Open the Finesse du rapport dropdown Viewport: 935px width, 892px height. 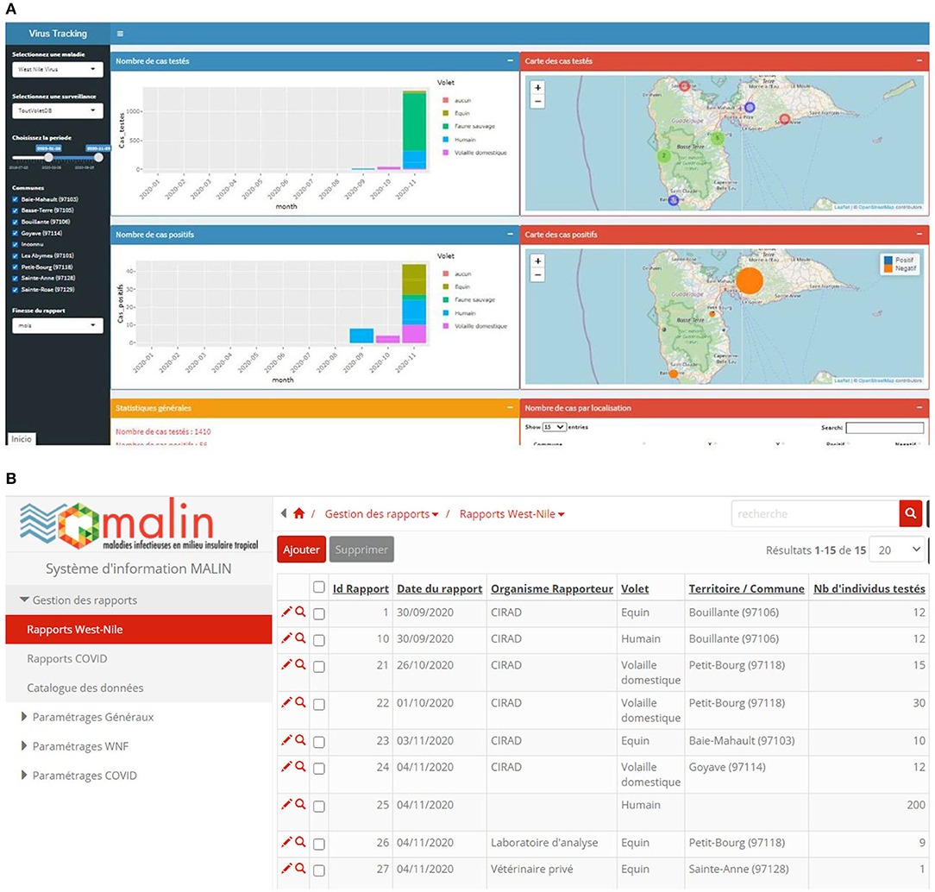[x=57, y=325]
